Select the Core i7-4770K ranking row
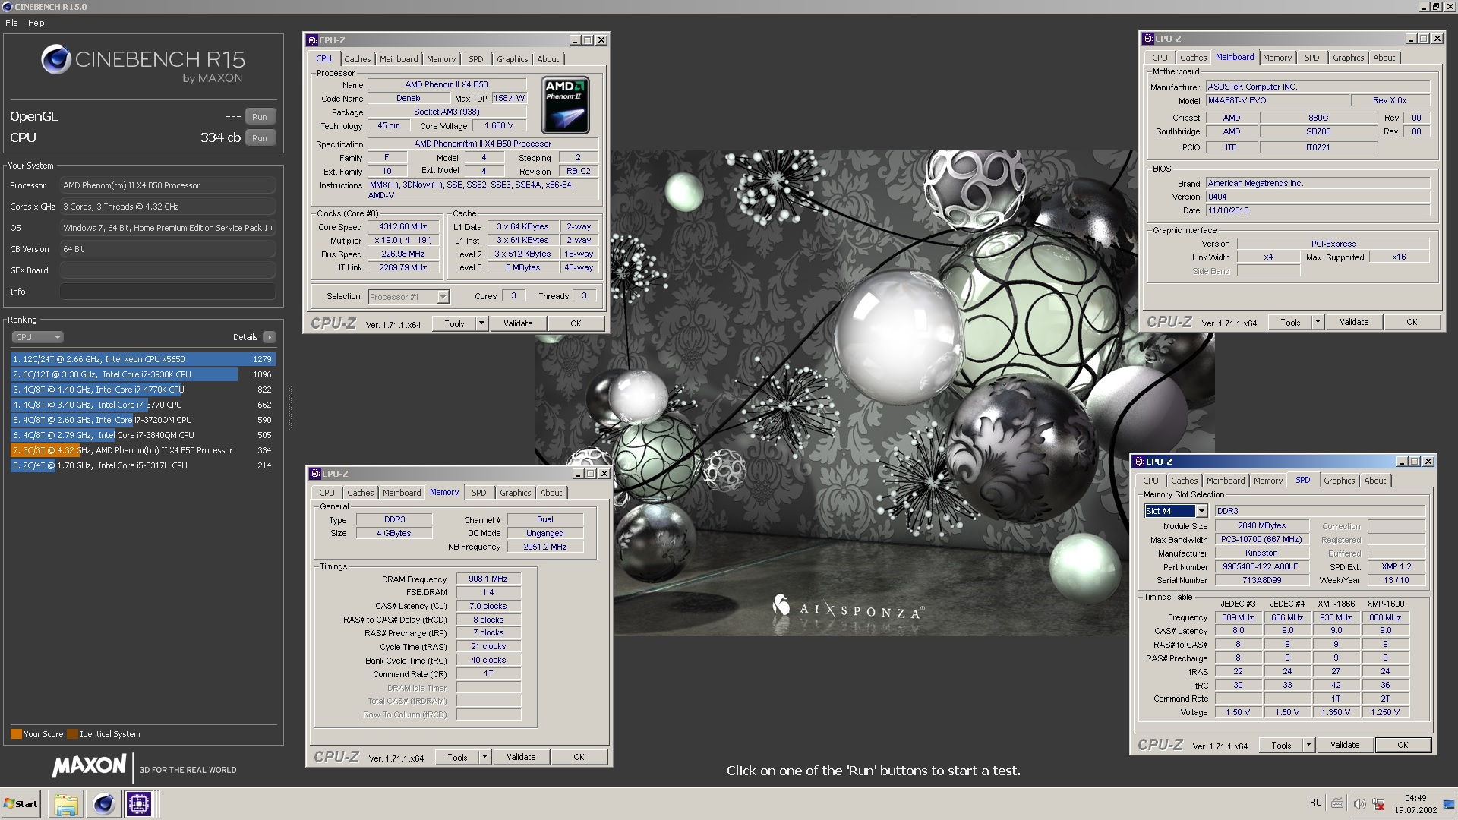This screenshot has width=1458, height=820. coord(143,389)
